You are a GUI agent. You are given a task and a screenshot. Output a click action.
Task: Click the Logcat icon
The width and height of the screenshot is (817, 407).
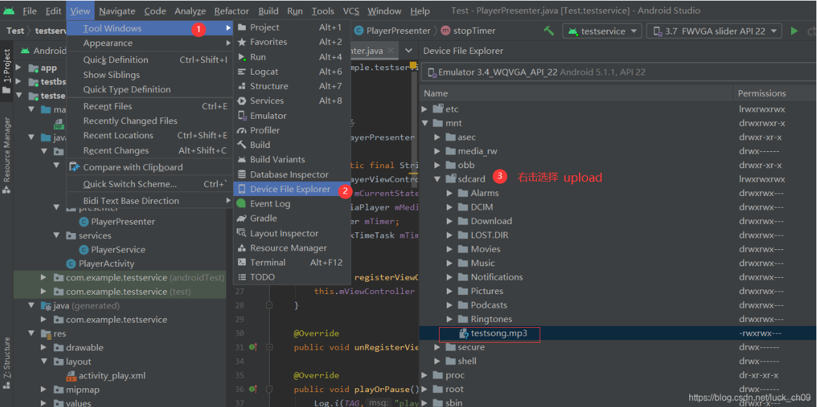pos(242,71)
